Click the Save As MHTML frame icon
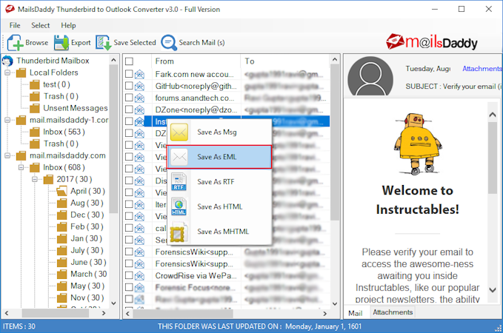Image resolution: width=503 pixels, height=333 pixels. coord(179,233)
